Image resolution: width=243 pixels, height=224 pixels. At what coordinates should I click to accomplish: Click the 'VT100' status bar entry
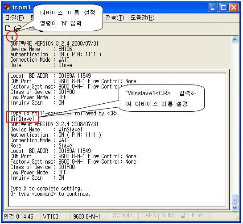tap(50, 216)
